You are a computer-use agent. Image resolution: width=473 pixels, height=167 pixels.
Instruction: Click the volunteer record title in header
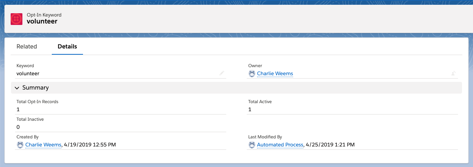42,22
